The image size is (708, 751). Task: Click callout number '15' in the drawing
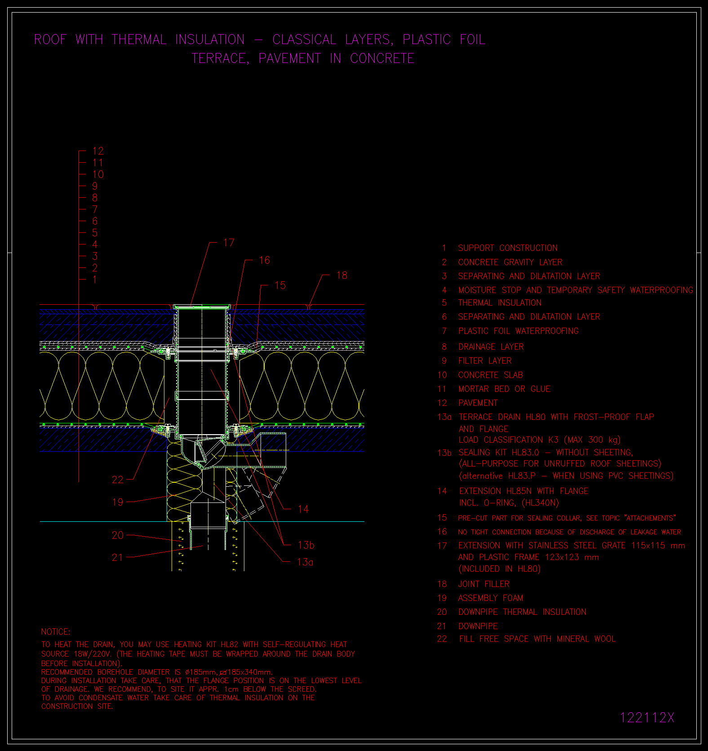[280, 285]
